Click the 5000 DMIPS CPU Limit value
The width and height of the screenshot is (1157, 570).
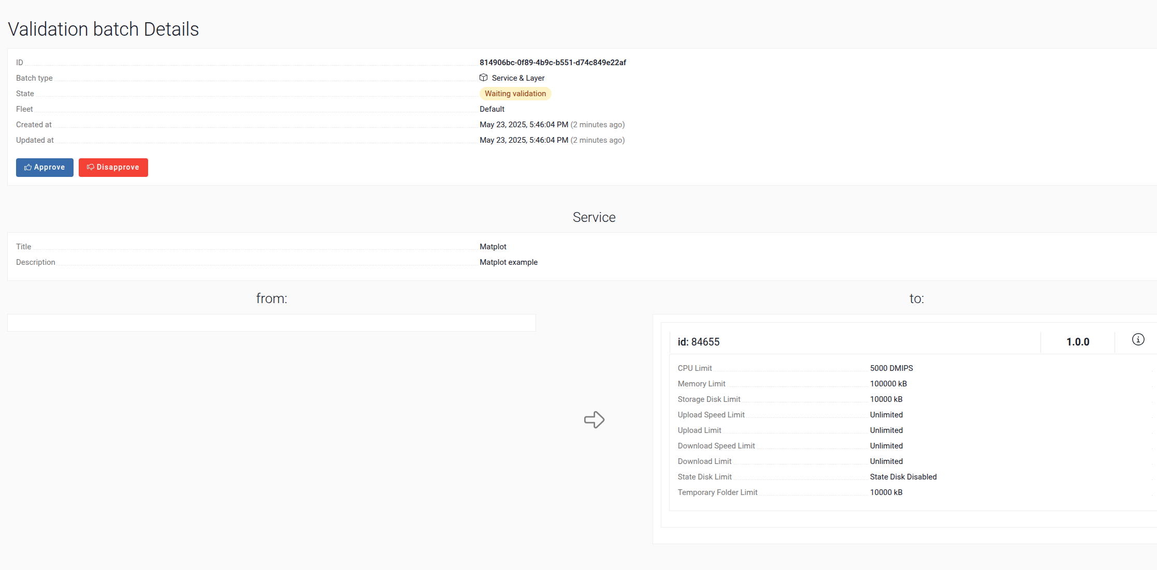[891, 368]
